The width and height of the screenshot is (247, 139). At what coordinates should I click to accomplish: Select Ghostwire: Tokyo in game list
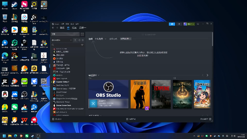click(x=63, y=102)
